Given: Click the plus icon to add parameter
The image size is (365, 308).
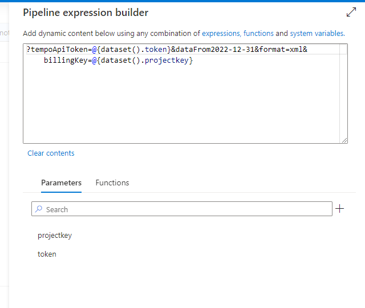Looking at the screenshot, I should pyautogui.click(x=340, y=209).
